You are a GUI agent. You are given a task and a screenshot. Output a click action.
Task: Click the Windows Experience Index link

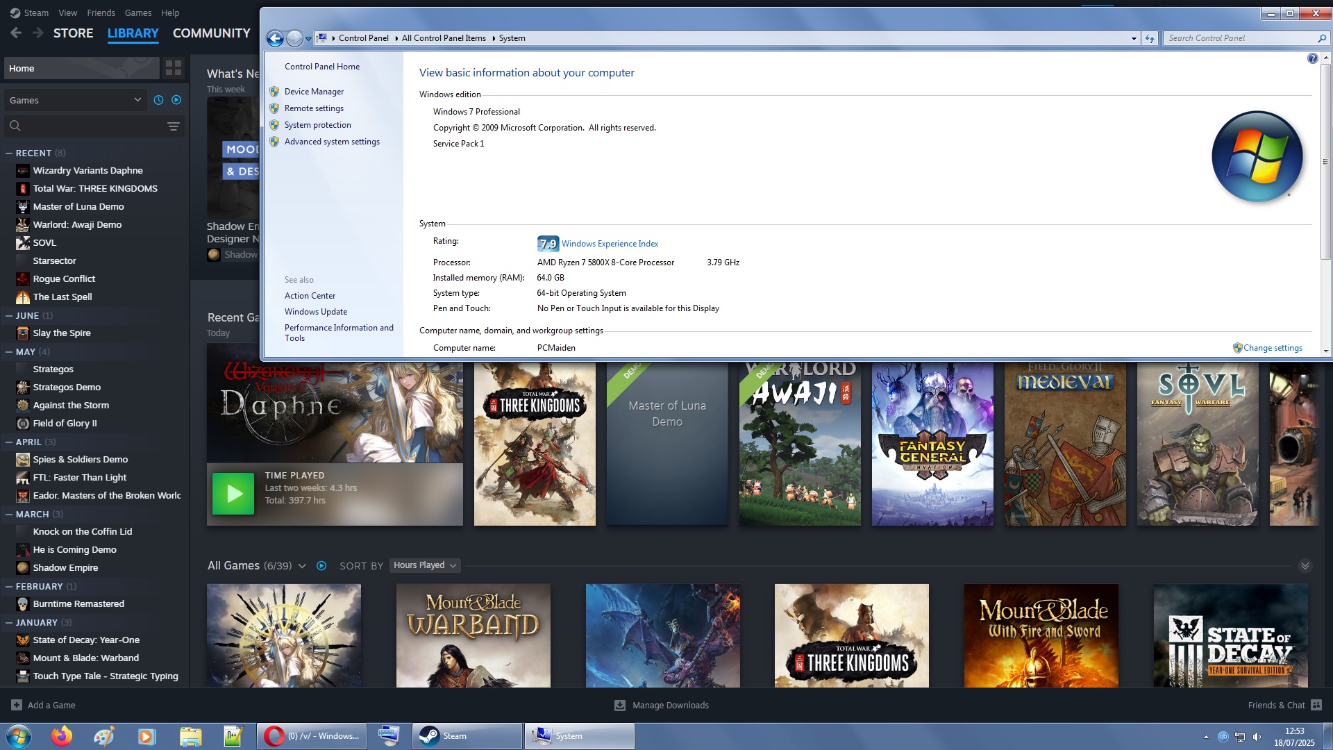610,244
